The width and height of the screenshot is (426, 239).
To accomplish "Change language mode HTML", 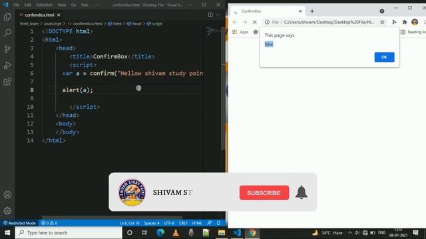I will [197, 223].
